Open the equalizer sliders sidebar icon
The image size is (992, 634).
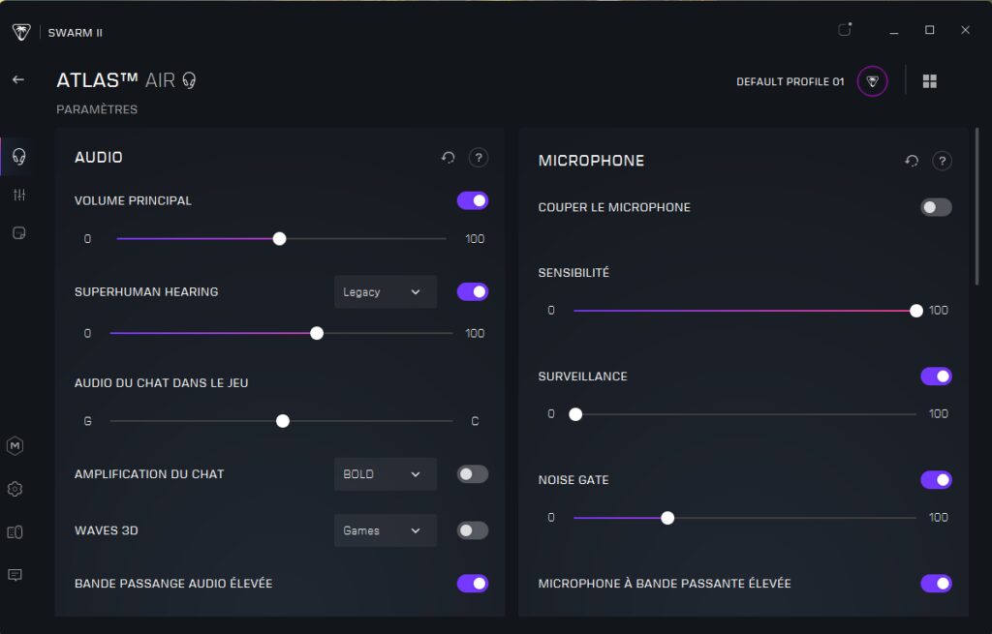coord(18,196)
